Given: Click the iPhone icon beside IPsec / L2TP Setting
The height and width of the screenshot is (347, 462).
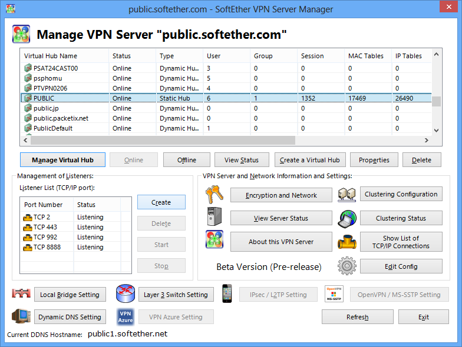Looking at the screenshot, I should click(227, 293).
